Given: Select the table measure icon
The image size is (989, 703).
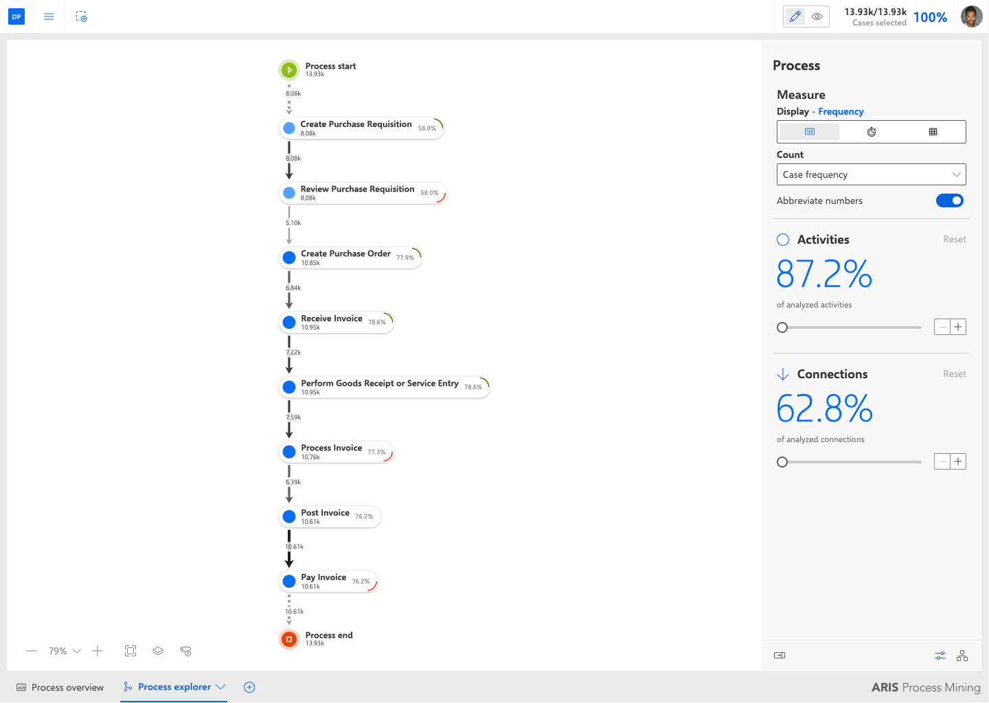Looking at the screenshot, I should [x=933, y=132].
